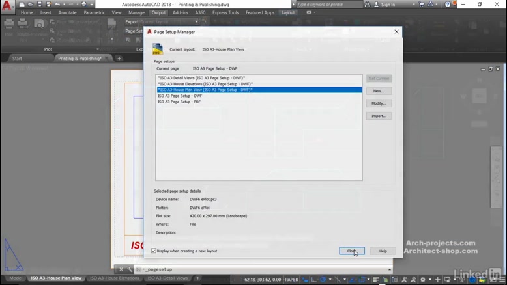The height and width of the screenshot is (285, 507).
Task: Open the Insert ribbon tab
Action: [x=46, y=12]
